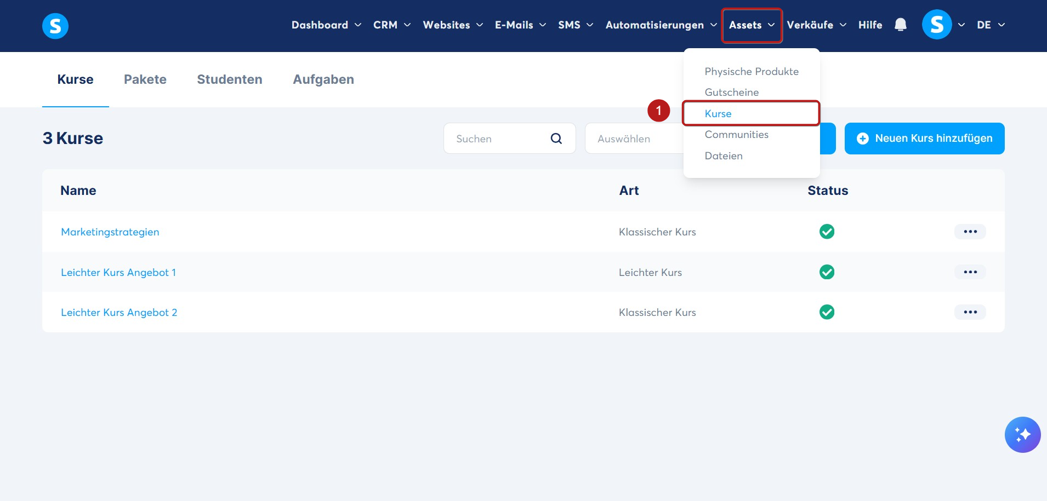Switch to the Kurse tab
The height and width of the screenshot is (501, 1047).
click(76, 79)
